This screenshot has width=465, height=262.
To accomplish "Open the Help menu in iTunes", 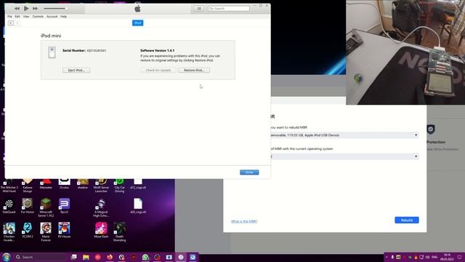I will tap(63, 17).
